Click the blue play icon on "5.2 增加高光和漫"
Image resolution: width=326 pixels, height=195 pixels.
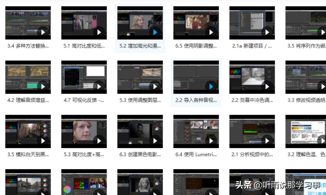(155, 32)
